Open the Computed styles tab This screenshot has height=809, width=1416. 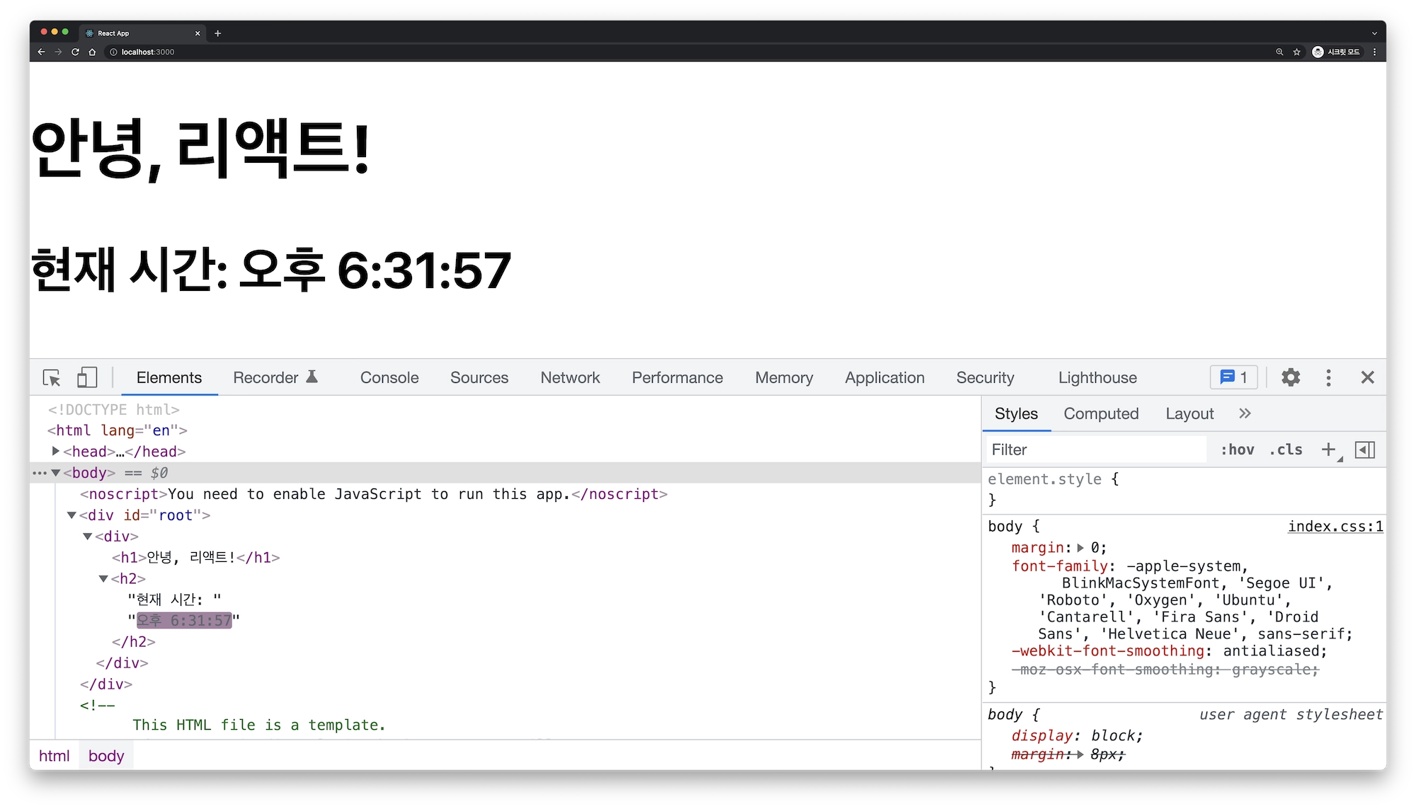[x=1101, y=413]
